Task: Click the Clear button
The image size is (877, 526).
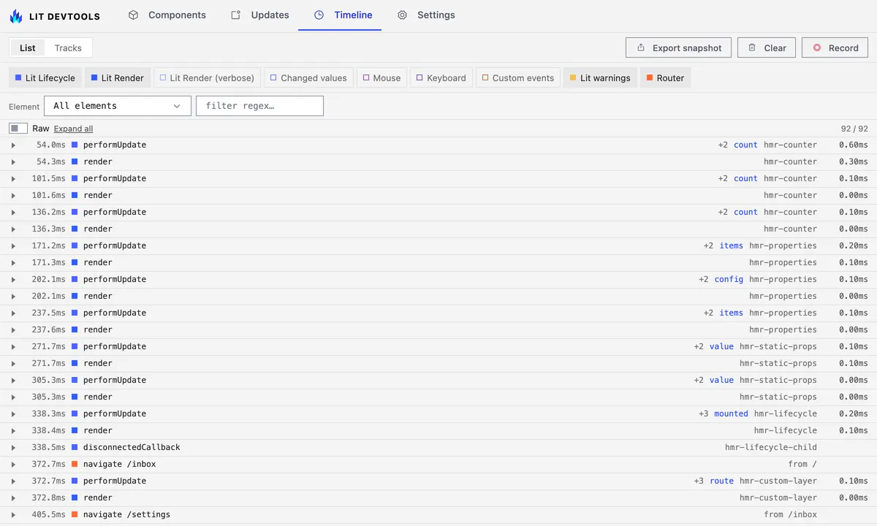Action: (767, 47)
